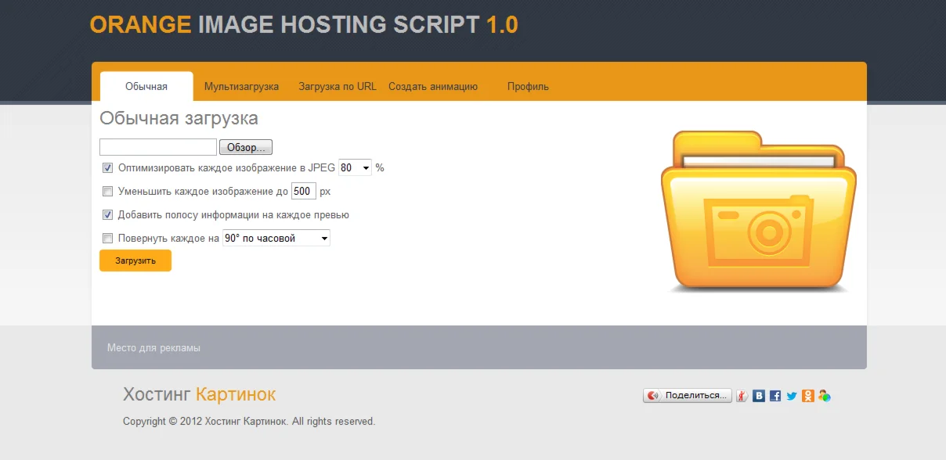Click the Обычная загрузка heading
This screenshot has width=946, height=460.
179,119
